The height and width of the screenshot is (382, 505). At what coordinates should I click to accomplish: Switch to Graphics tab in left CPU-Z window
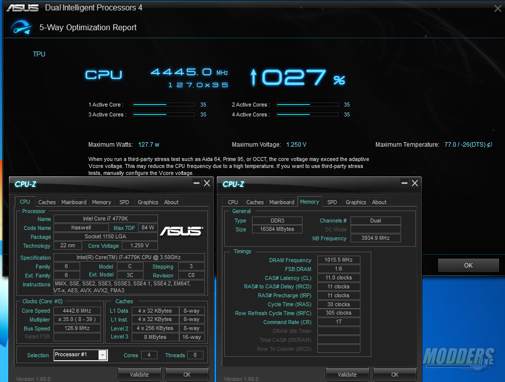point(148,202)
